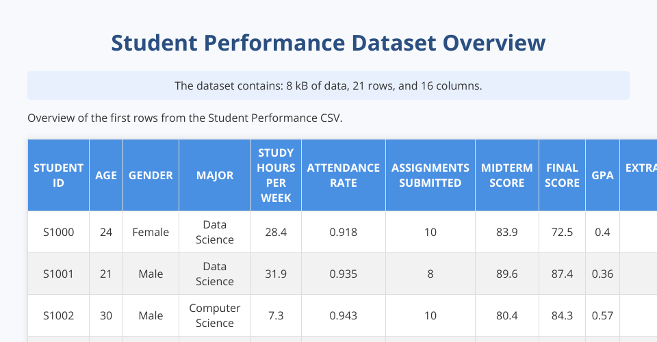
Task: Click the Final Score column header
Action: pos(562,175)
